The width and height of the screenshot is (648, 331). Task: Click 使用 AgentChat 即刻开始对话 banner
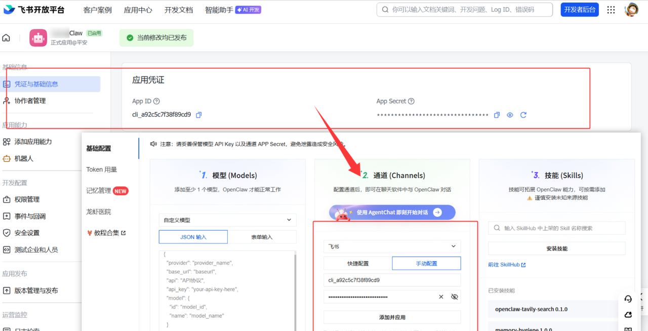(x=392, y=213)
